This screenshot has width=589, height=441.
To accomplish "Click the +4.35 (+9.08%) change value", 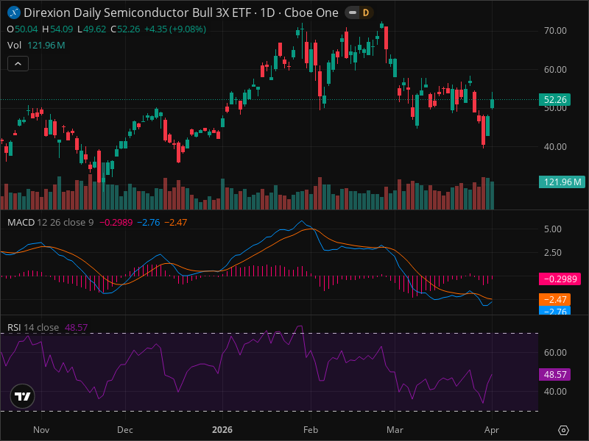I will pyautogui.click(x=175, y=29).
